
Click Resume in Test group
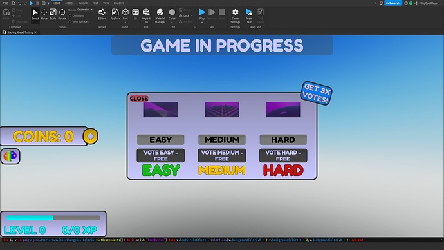[x=212, y=14]
